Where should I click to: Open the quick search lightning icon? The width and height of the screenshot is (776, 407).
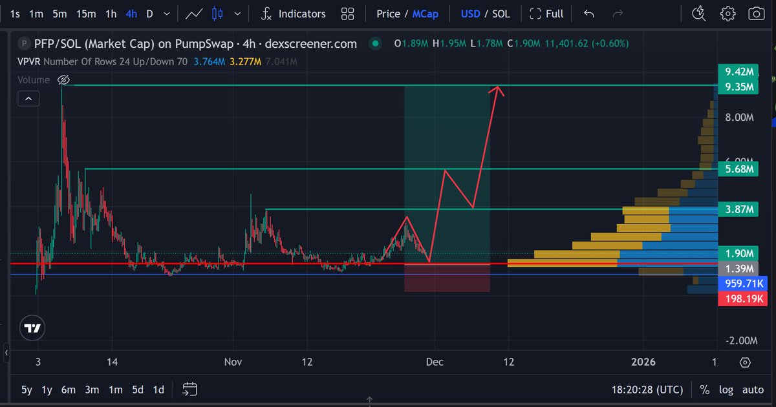[699, 14]
